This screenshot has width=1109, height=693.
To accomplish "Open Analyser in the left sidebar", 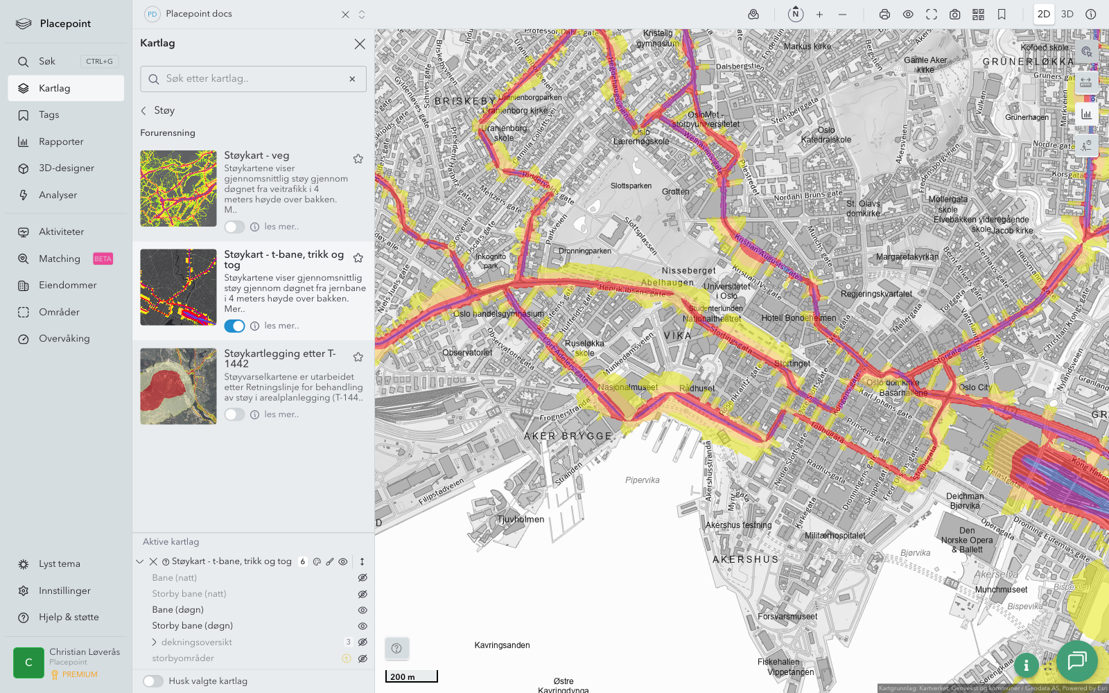I will click(x=58, y=195).
